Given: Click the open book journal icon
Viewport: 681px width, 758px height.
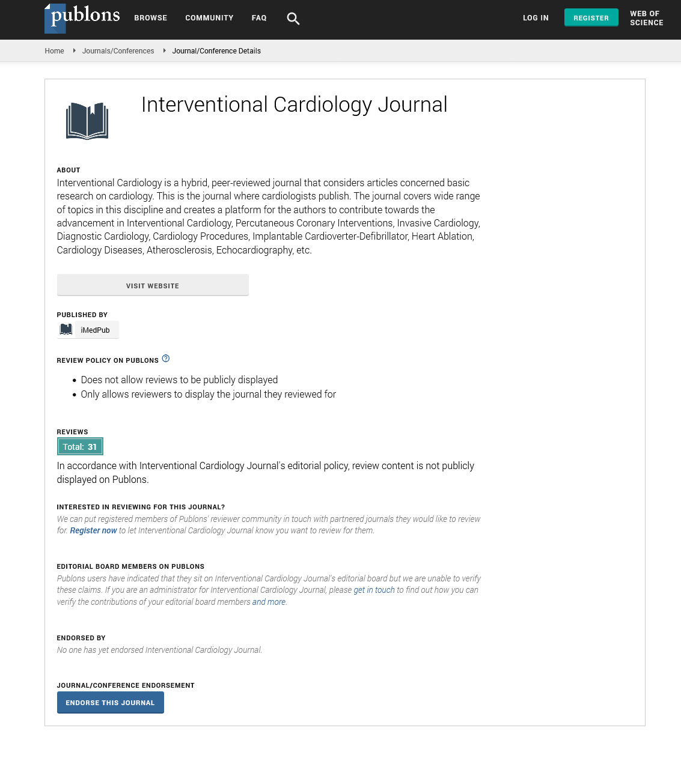Looking at the screenshot, I should click(87, 121).
